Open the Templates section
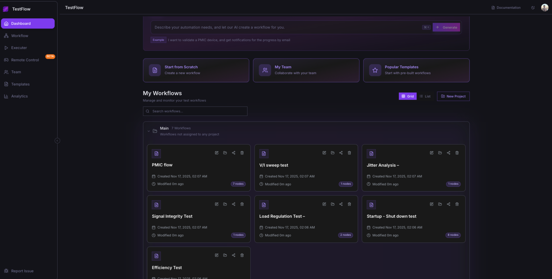The width and height of the screenshot is (552, 279). pyautogui.click(x=20, y=84)
